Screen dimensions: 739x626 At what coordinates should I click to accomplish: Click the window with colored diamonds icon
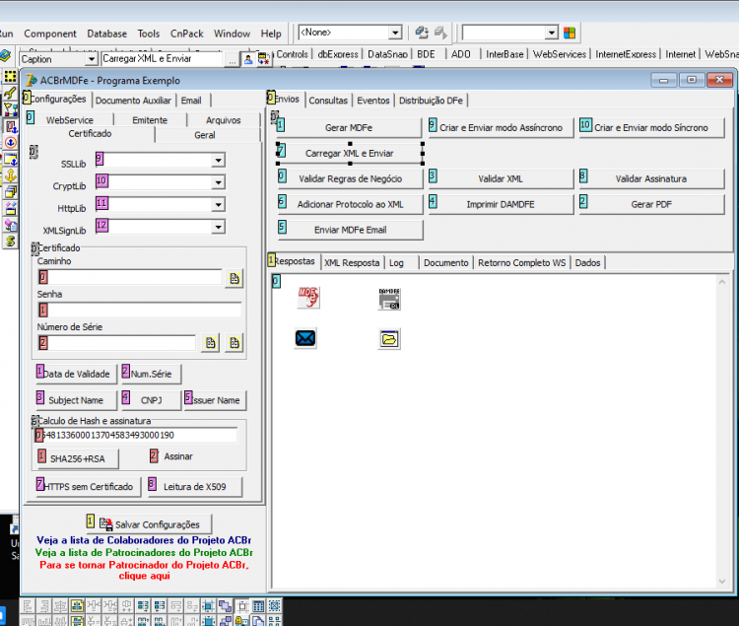point(11,208)
